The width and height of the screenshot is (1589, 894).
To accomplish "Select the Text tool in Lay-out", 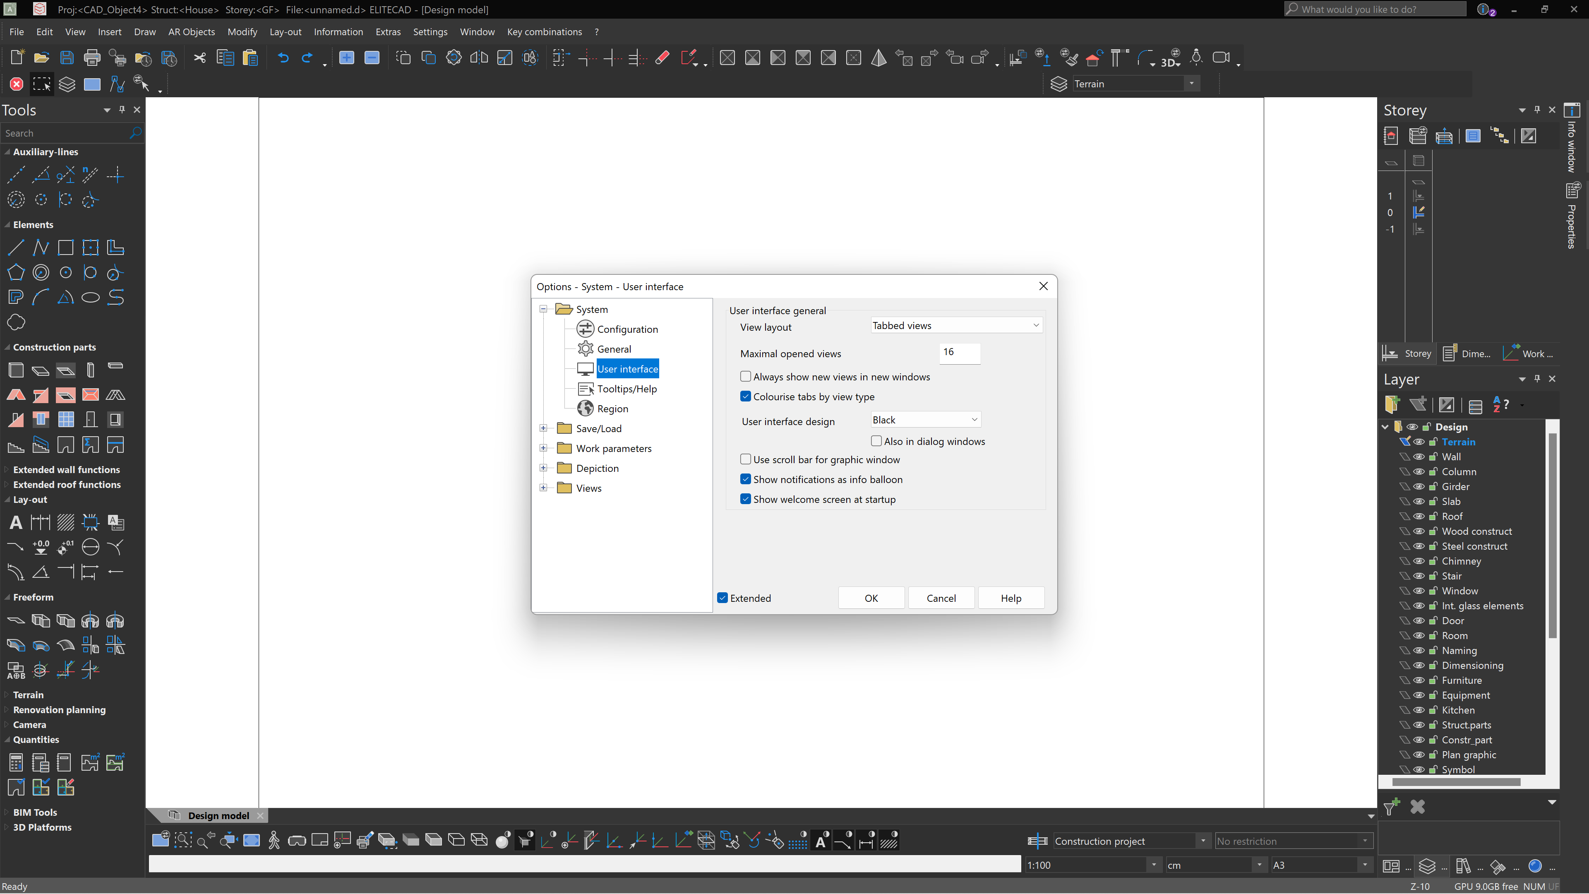I will pos(16,523).
